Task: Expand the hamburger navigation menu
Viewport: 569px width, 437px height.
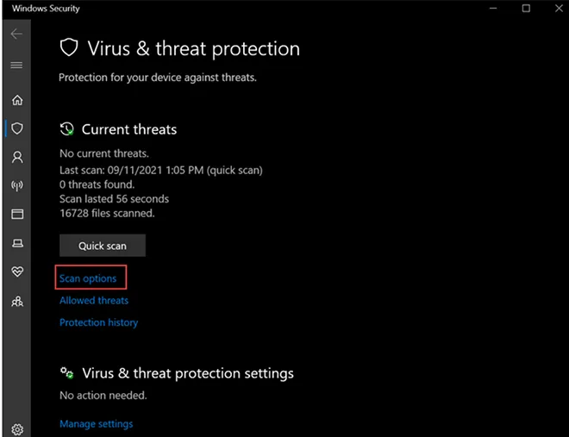Action: [x=16, y=66]
